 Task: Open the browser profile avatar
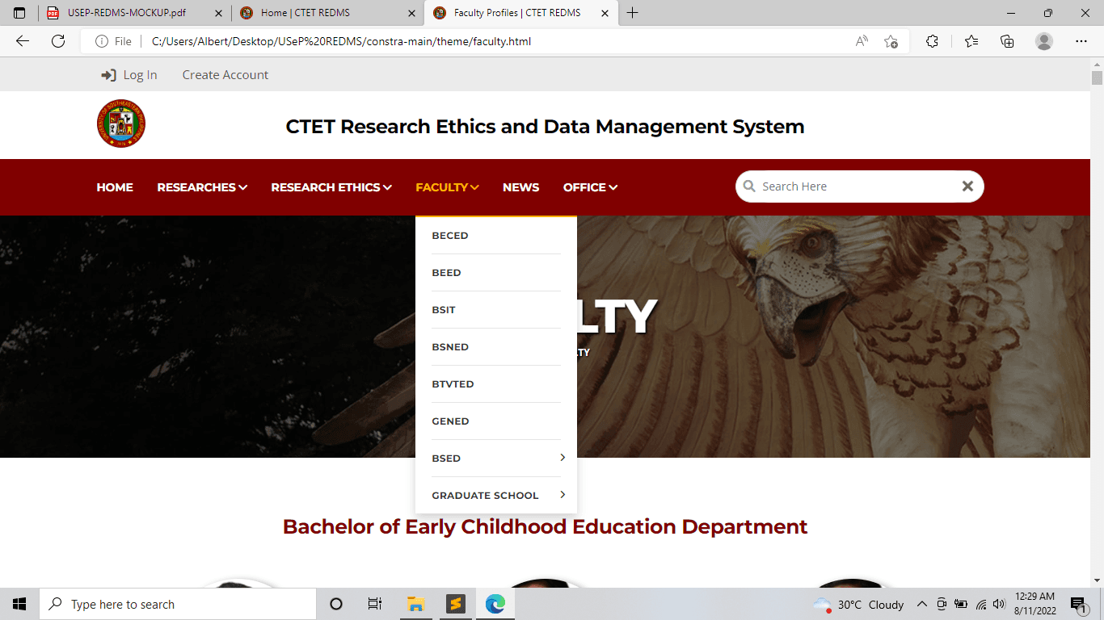click(x=1044, y=41)
